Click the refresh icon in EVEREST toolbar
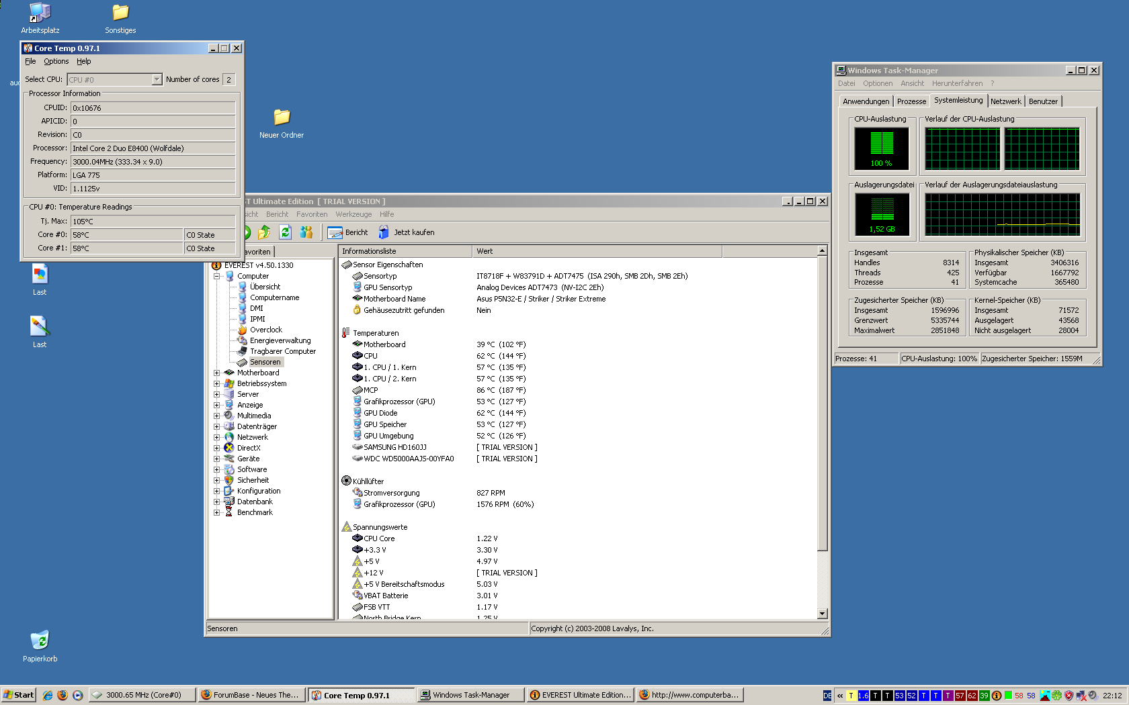This screenshot has height=705, width=1129. point(285,232)
